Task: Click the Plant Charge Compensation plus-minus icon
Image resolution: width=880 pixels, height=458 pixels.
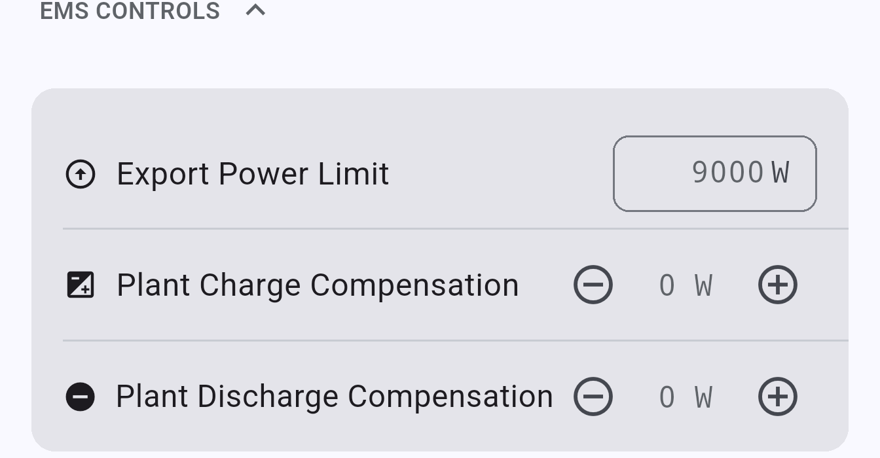Action: click(81, 285)
